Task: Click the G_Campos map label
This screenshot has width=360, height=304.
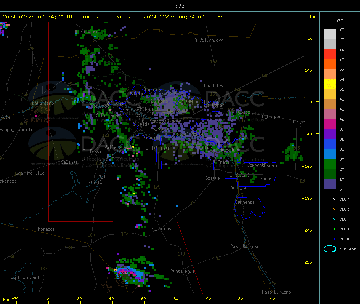Action: tap(272, 117)
